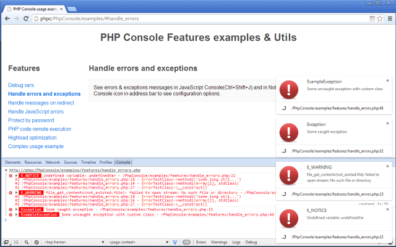
Task: Expand the E_WARNING console entry arrow
Action: click(x=17, y=193)
